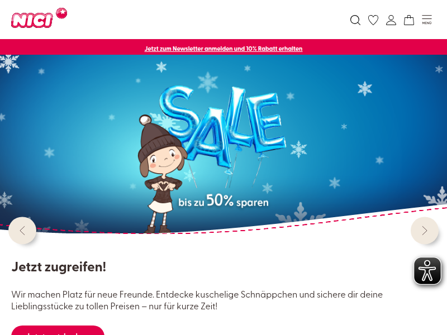Click the NICI logo
Screen dimensions: 447x335
[32, 20]
